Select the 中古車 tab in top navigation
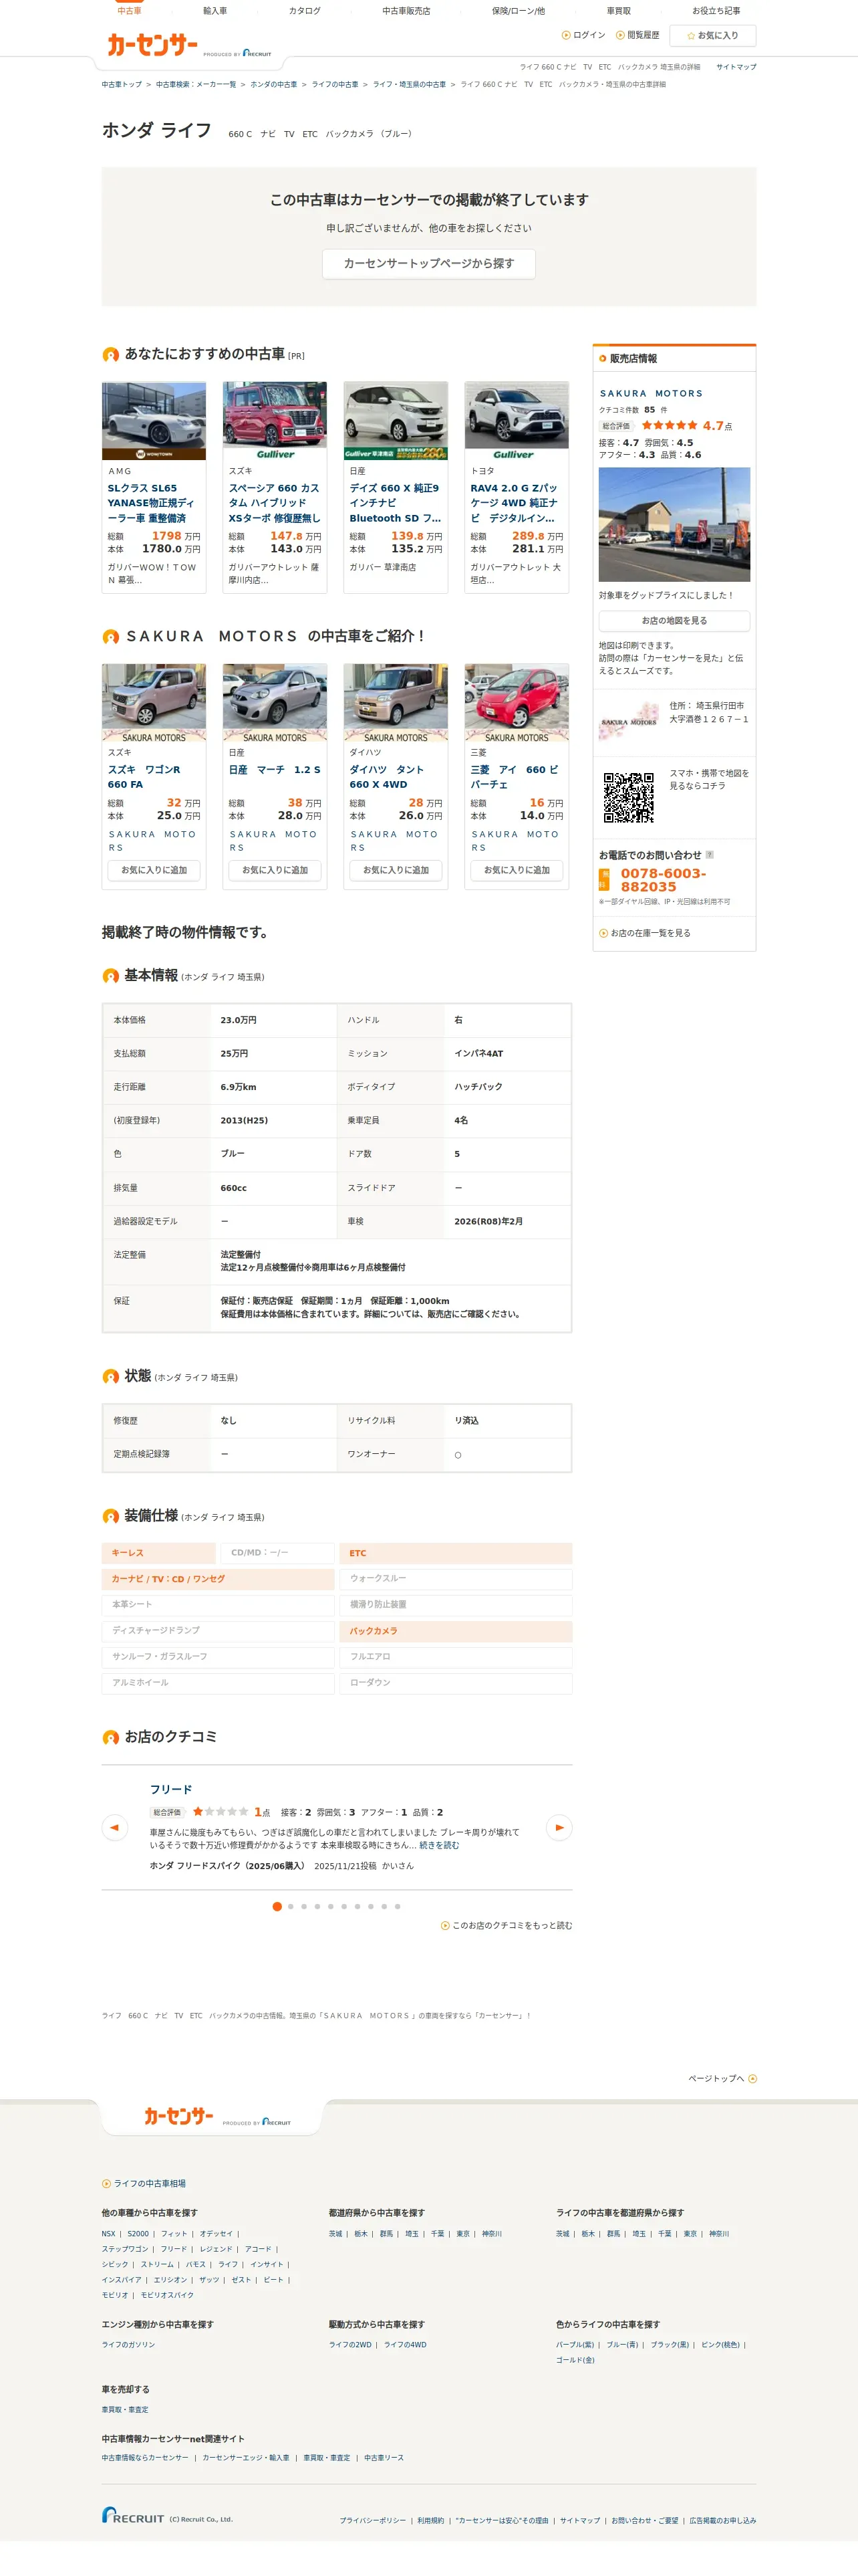 click(129, 11)
